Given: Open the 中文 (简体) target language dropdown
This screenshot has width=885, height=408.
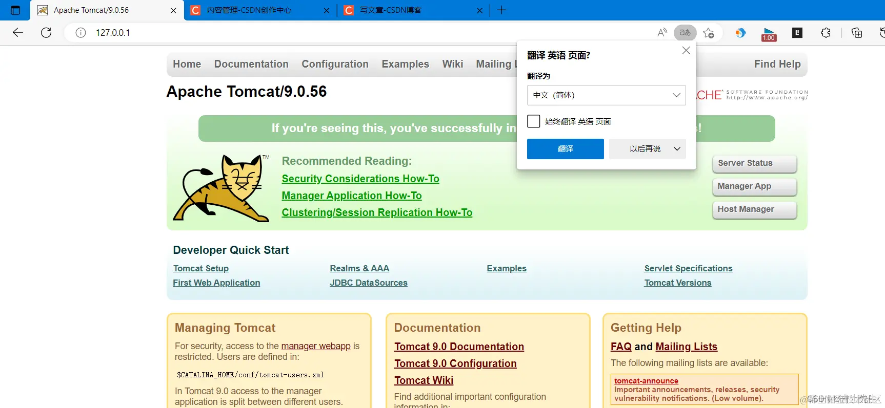Looking at the screenshot, I should [607, 95].
